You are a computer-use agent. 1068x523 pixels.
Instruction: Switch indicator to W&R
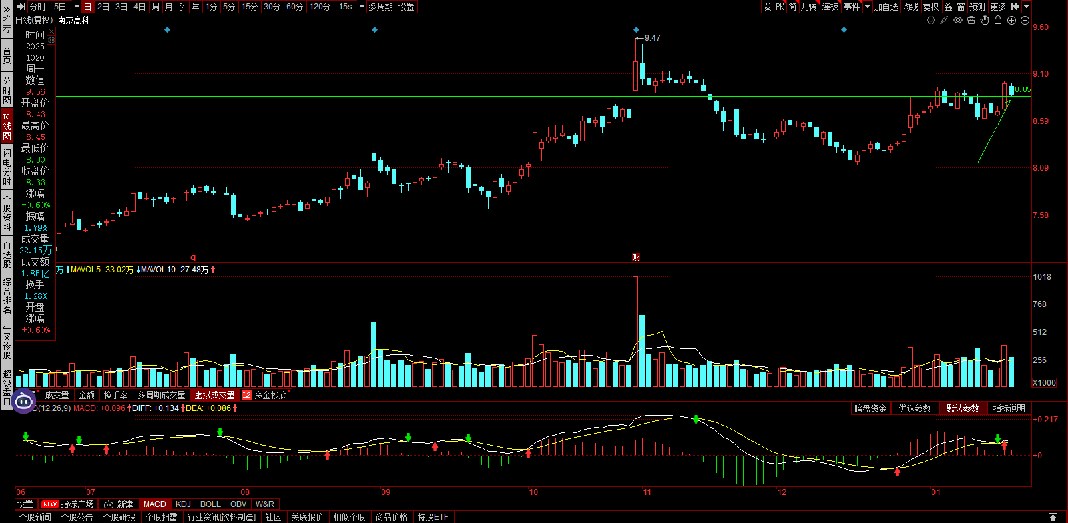coord(265,504)
